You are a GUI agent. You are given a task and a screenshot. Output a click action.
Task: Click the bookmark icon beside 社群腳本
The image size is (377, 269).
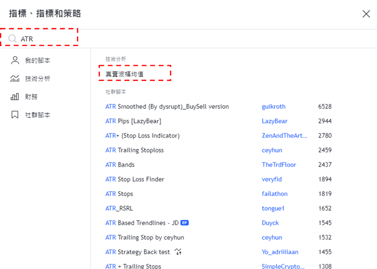pyautogui.click(x=15, y=115)
